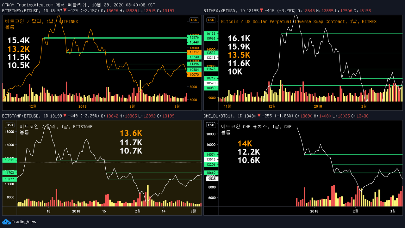Open the TradingView wordmark link
The width and height of the screenshot is (405, 228).
[24, 222]
